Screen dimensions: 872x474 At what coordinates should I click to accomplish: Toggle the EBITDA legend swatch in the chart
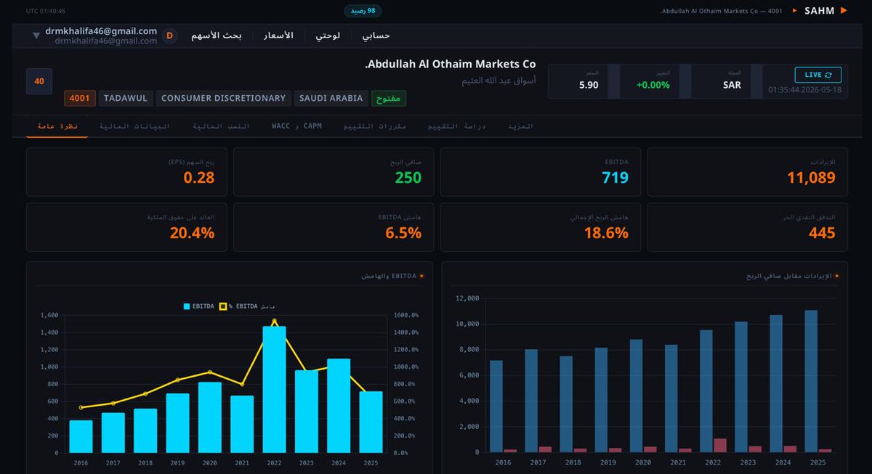187,306
